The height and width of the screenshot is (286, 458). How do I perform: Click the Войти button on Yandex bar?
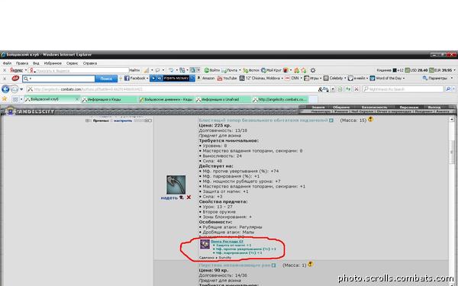coord(212,70)
